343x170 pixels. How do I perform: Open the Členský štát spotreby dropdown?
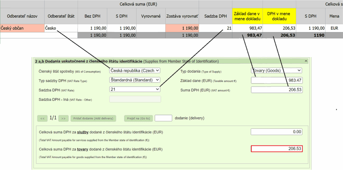pyautogui.click(x=135, y=70)
